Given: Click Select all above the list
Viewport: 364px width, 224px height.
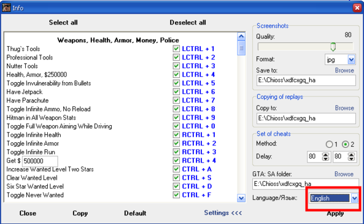Looking at the screenshot, I should click(63, 23).
